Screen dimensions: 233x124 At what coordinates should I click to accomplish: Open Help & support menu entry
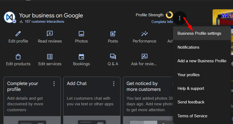pos(191,88)
